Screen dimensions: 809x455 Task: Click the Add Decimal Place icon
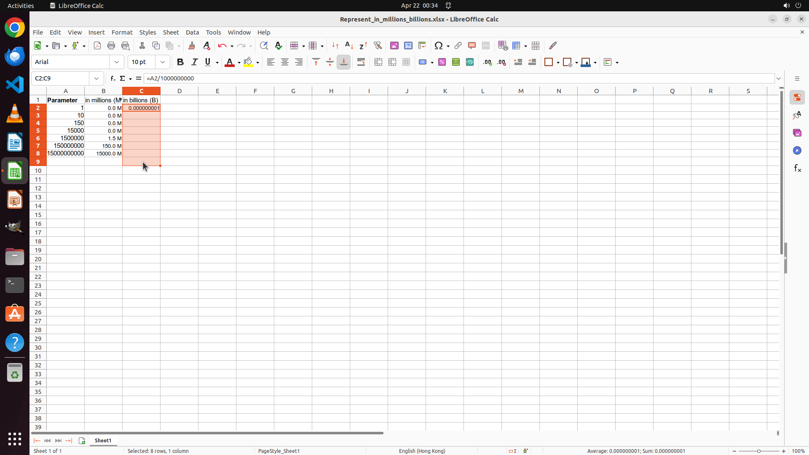click(488, 62)
